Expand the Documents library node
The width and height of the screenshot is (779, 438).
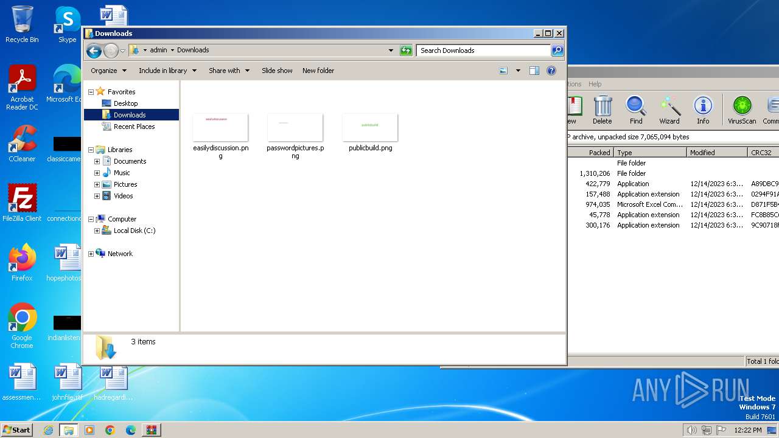[97, 161]
